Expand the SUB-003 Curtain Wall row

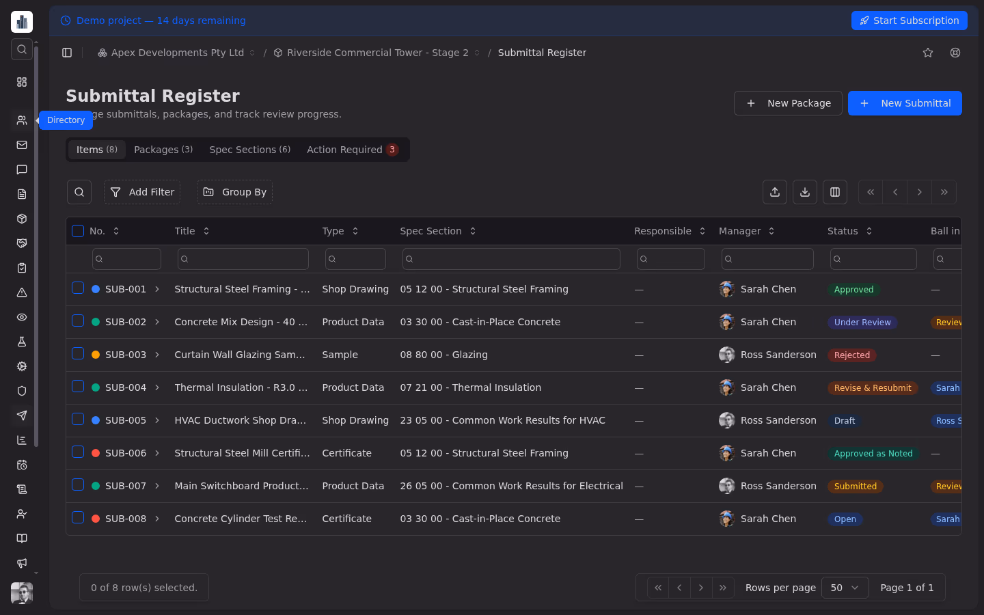click(x=157, y=355)
